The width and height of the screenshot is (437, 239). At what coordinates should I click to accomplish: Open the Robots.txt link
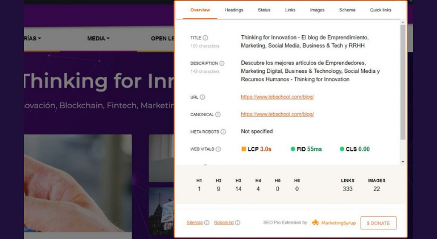pos(224,222)
